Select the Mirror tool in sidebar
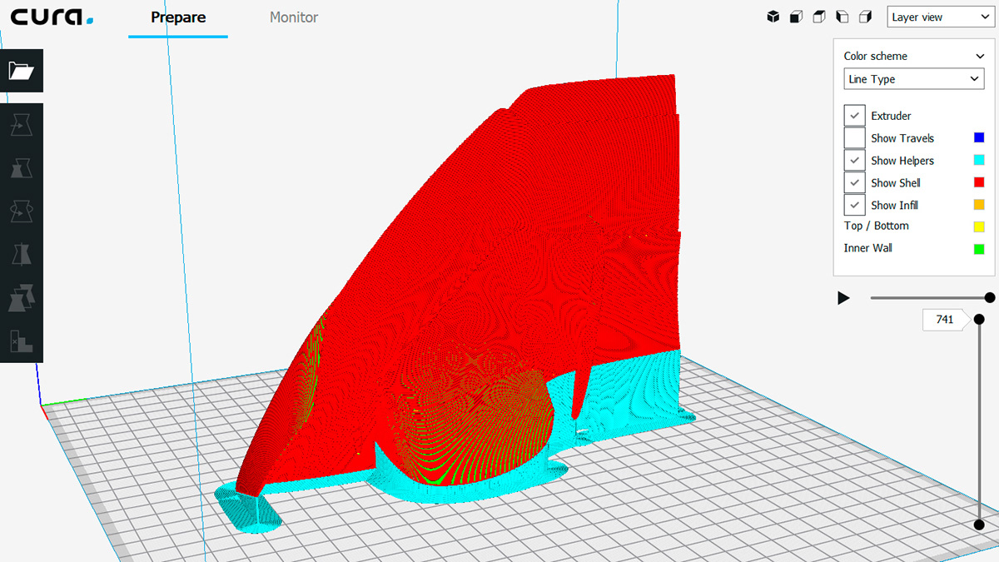 click(x=21, y=255)
